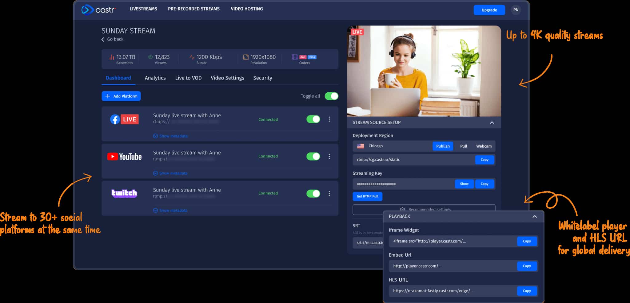The height and width of the screenshot is (303, 630).
Task: Click the eye icon next to Viewers count
Action: tap(150, 57)
